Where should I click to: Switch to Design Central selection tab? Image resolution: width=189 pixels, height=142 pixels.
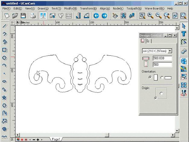[x=149, y=41]
